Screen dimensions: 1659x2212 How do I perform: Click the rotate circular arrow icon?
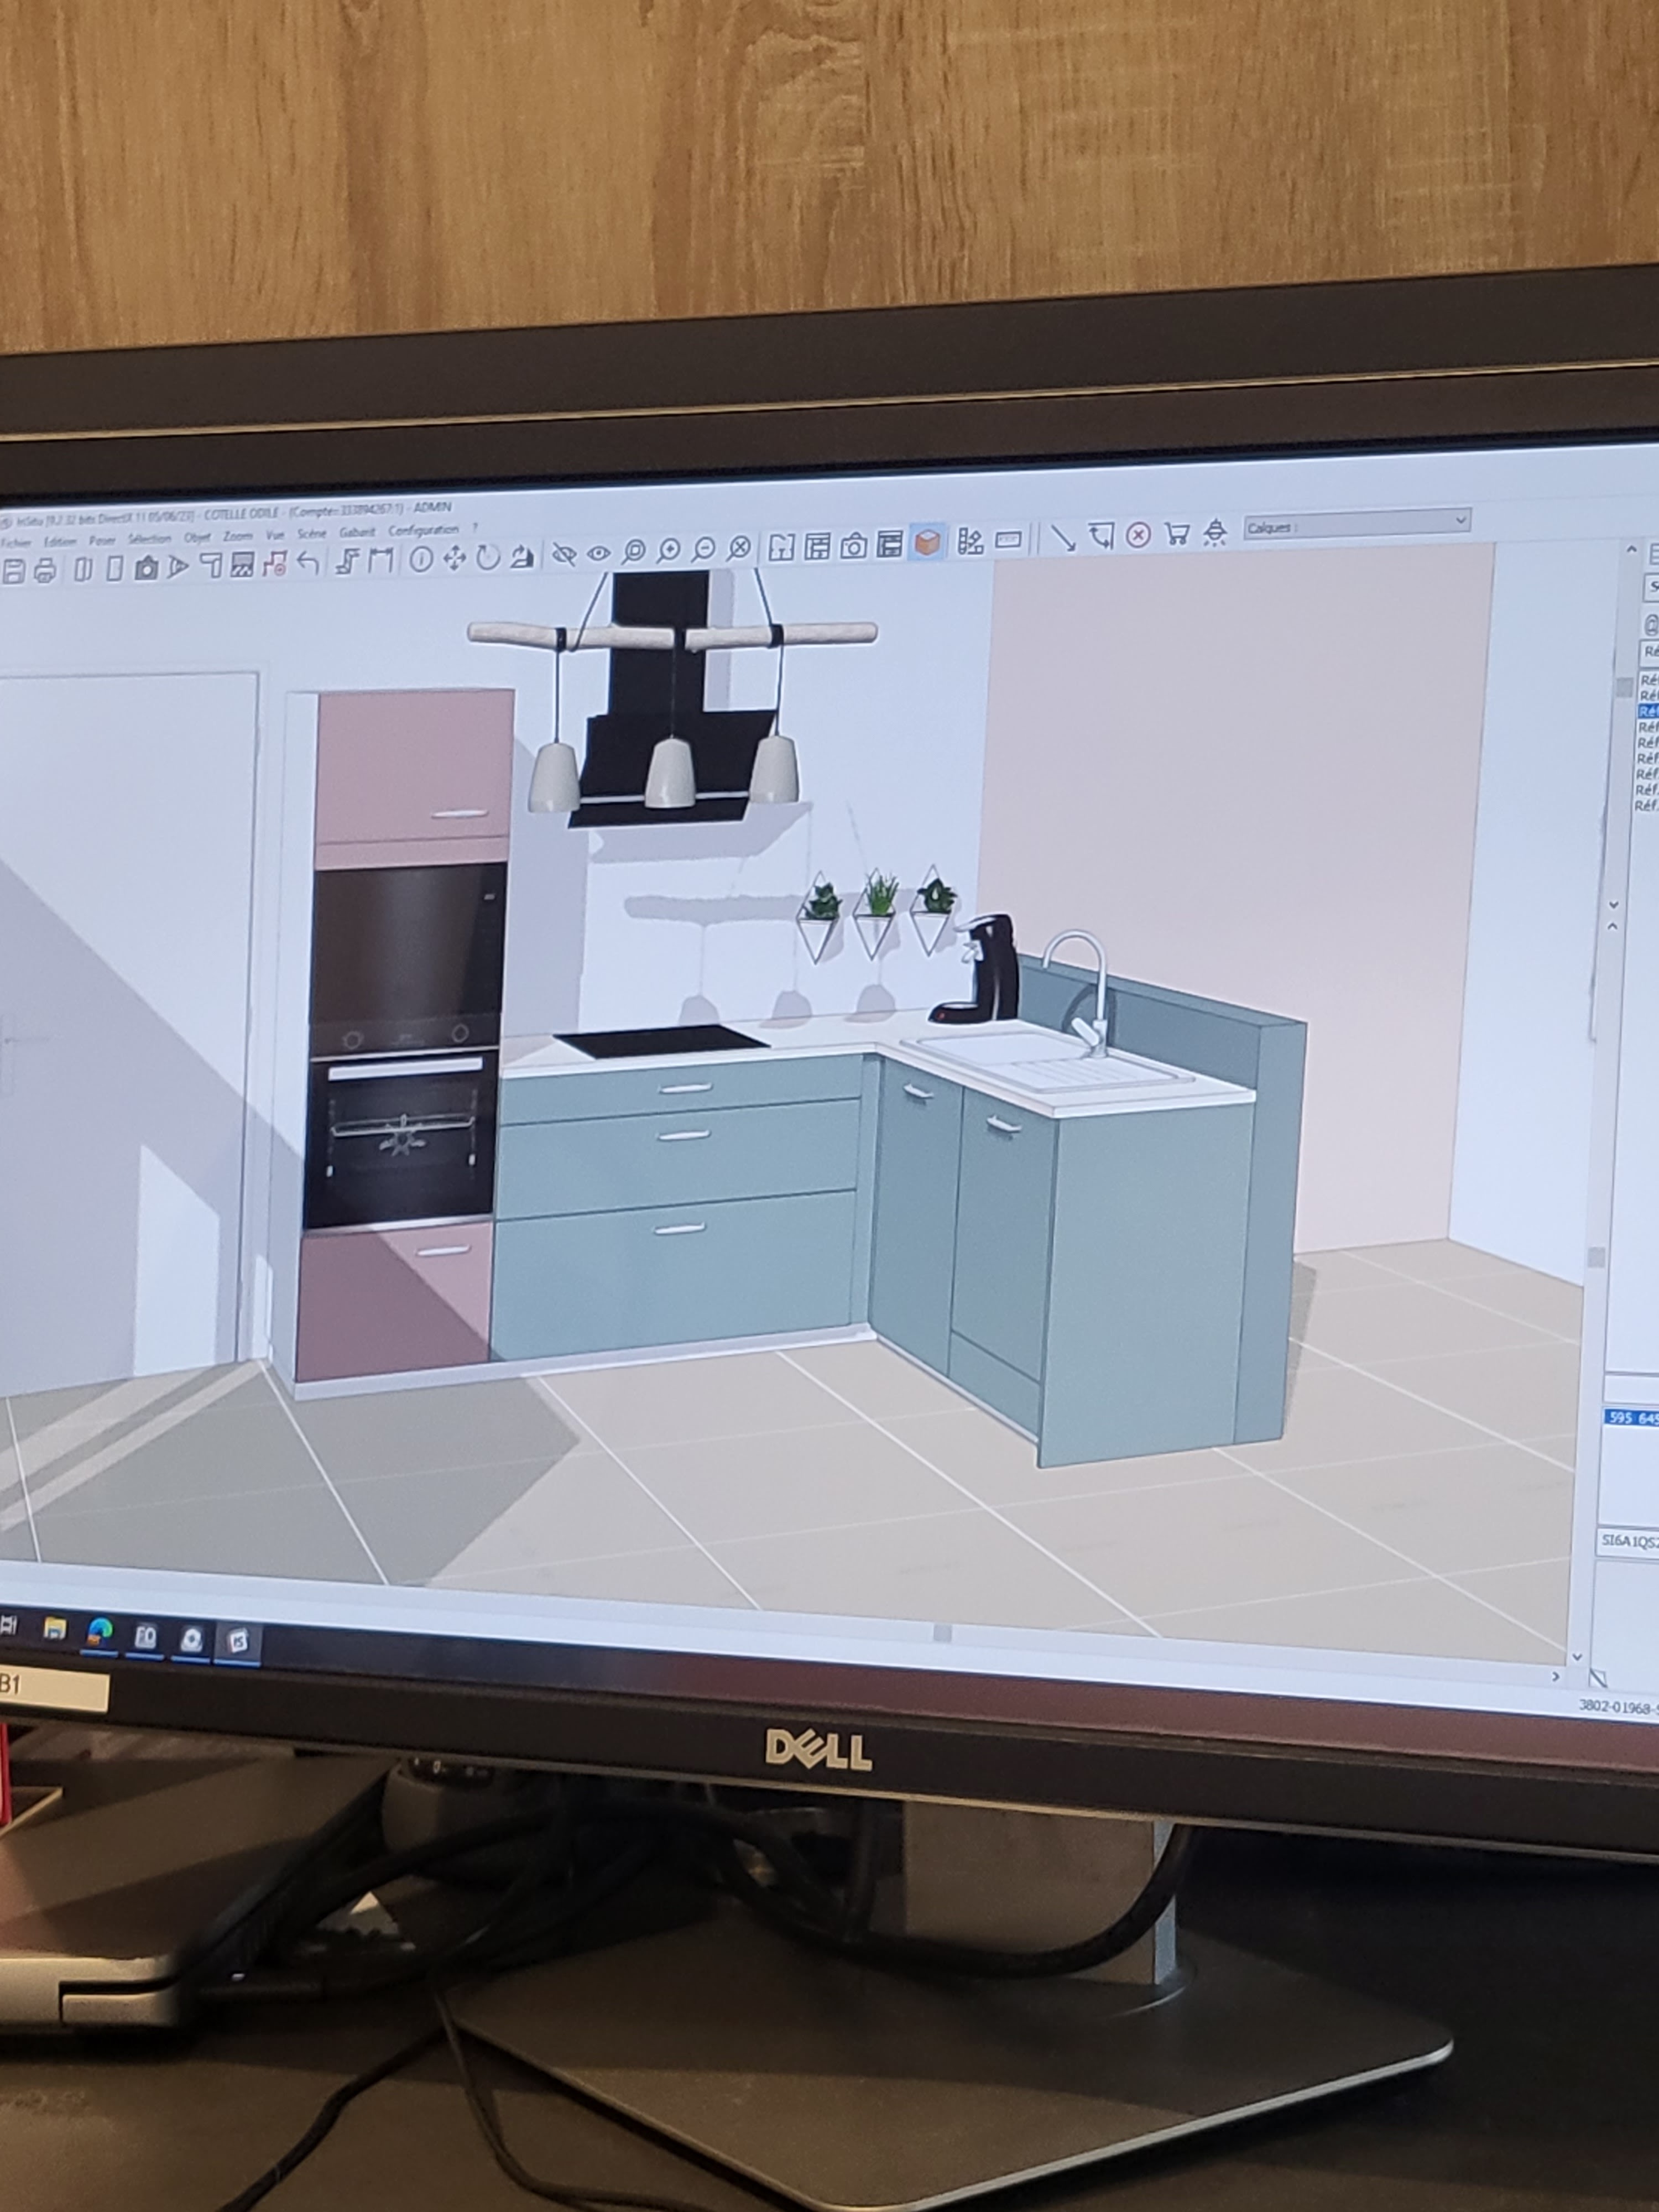pos(488,558)
